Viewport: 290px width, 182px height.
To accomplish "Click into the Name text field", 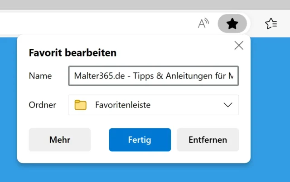I will (x=153, y=76).
